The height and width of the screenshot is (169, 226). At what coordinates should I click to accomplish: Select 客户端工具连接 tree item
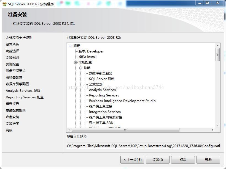[x=101, y=106]
